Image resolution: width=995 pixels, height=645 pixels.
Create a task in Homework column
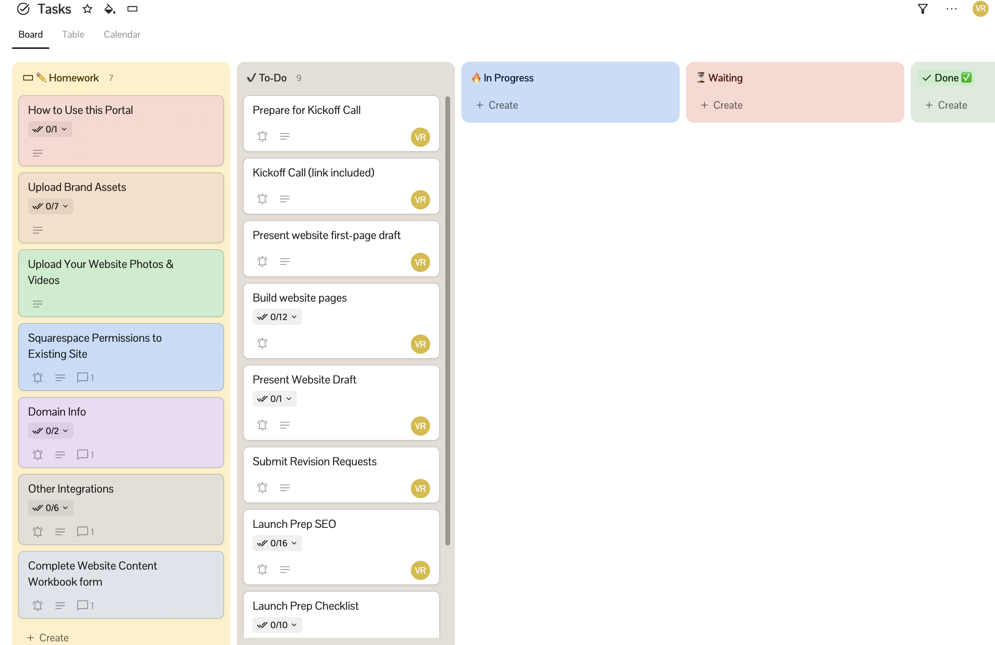(48, 637)
